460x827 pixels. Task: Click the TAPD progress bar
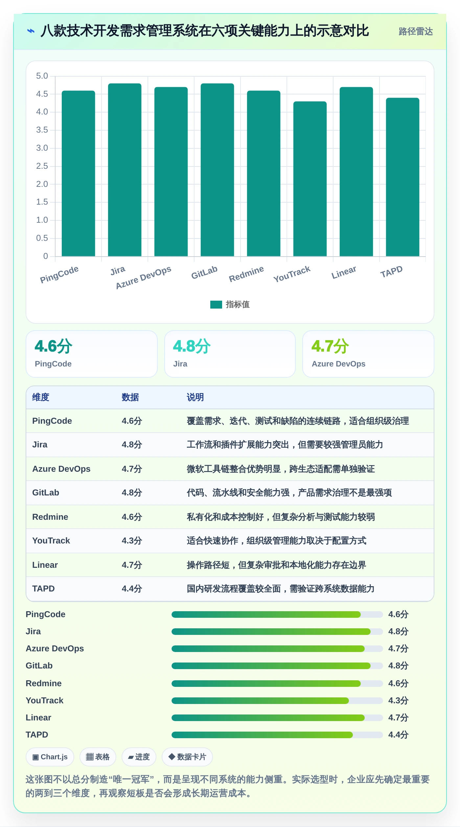(x=277, y=735)
